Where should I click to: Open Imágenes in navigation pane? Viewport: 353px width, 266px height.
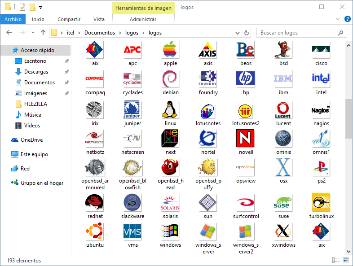(35, 93)
